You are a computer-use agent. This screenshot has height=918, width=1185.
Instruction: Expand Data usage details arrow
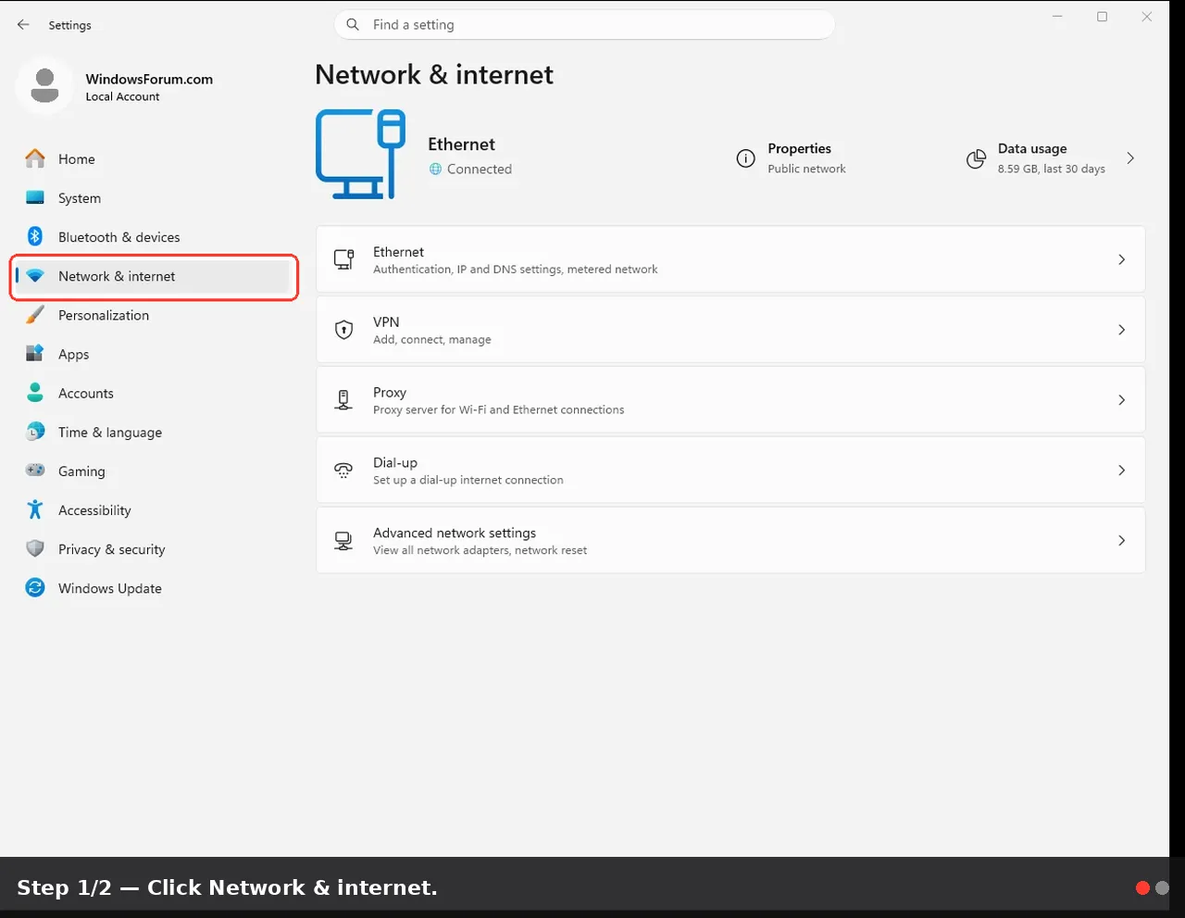(x=1130, y=158)
